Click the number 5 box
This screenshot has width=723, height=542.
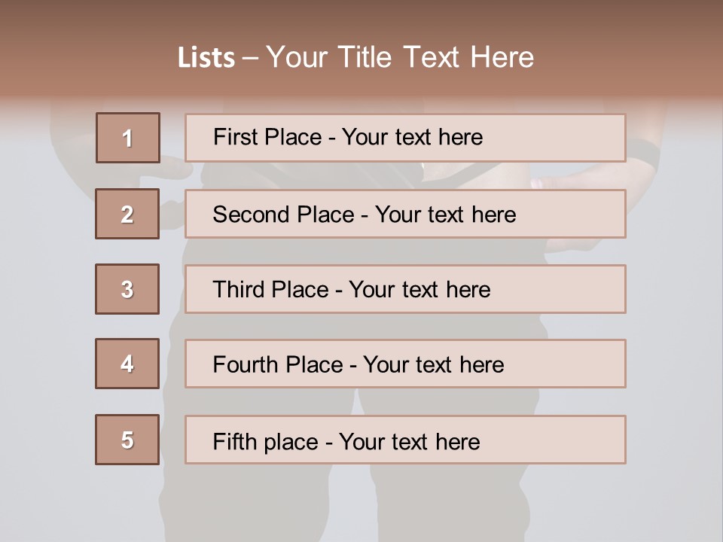coord(127,440)
